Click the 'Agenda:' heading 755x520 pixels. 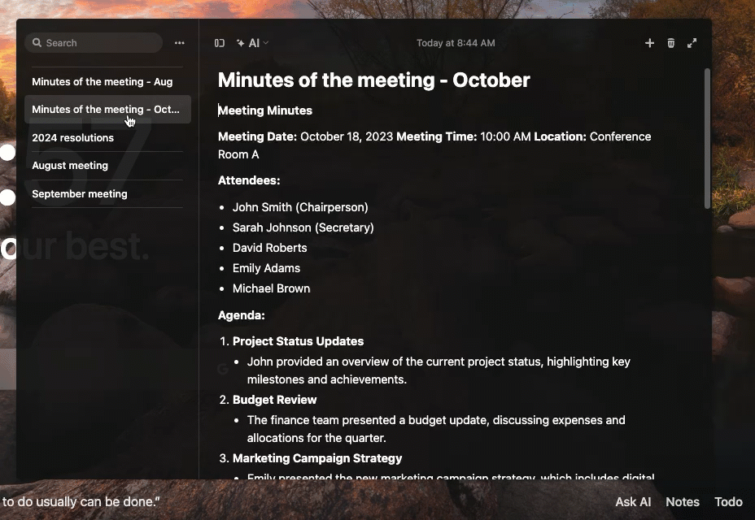[x=242, y=315]
